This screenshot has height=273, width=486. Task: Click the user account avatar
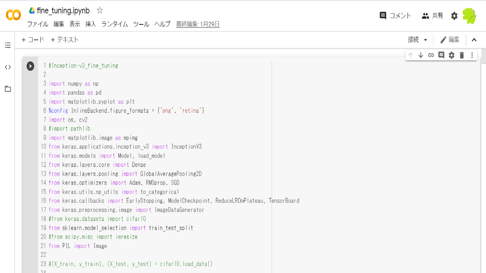click(x=469, y=16)
